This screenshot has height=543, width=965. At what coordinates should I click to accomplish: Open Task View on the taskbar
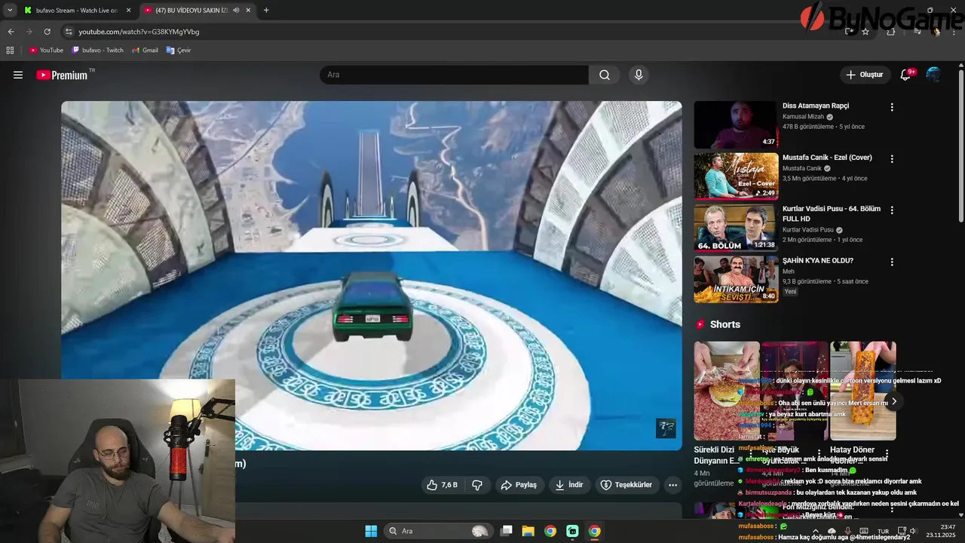(x=507, y=531)
